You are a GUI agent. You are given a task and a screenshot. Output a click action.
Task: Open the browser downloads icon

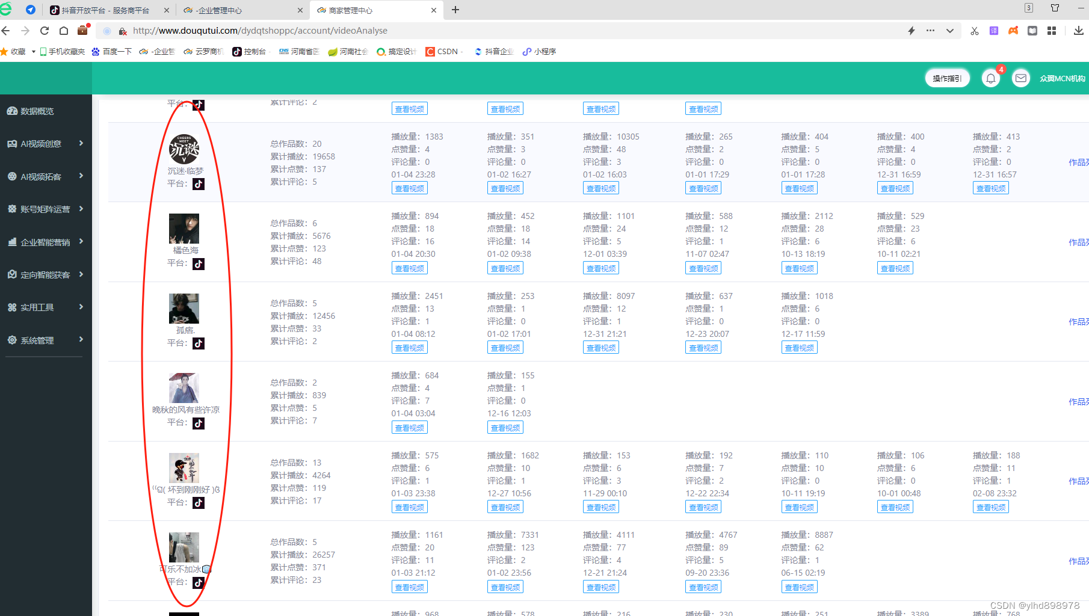1078,31
